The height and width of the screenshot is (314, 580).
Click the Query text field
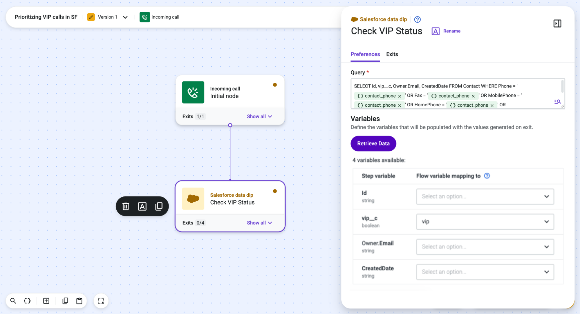pos(457,94)
